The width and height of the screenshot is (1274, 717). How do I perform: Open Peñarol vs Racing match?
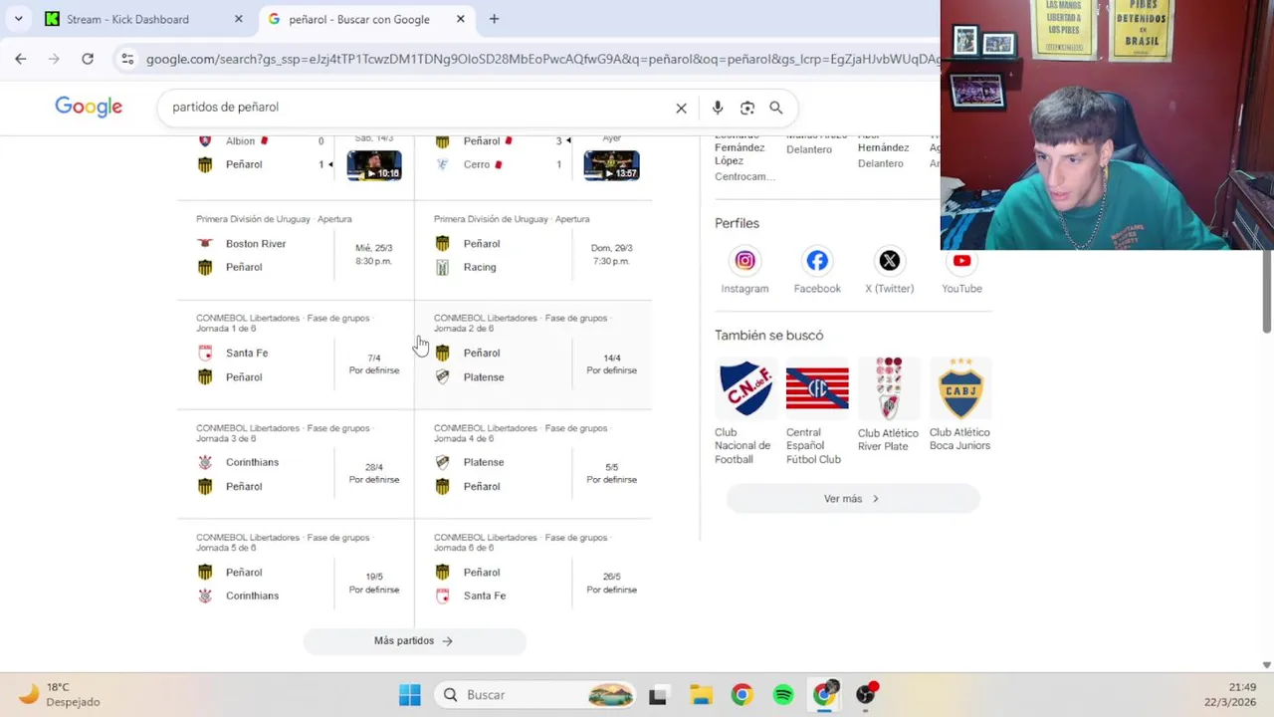(x=533, y=250)
